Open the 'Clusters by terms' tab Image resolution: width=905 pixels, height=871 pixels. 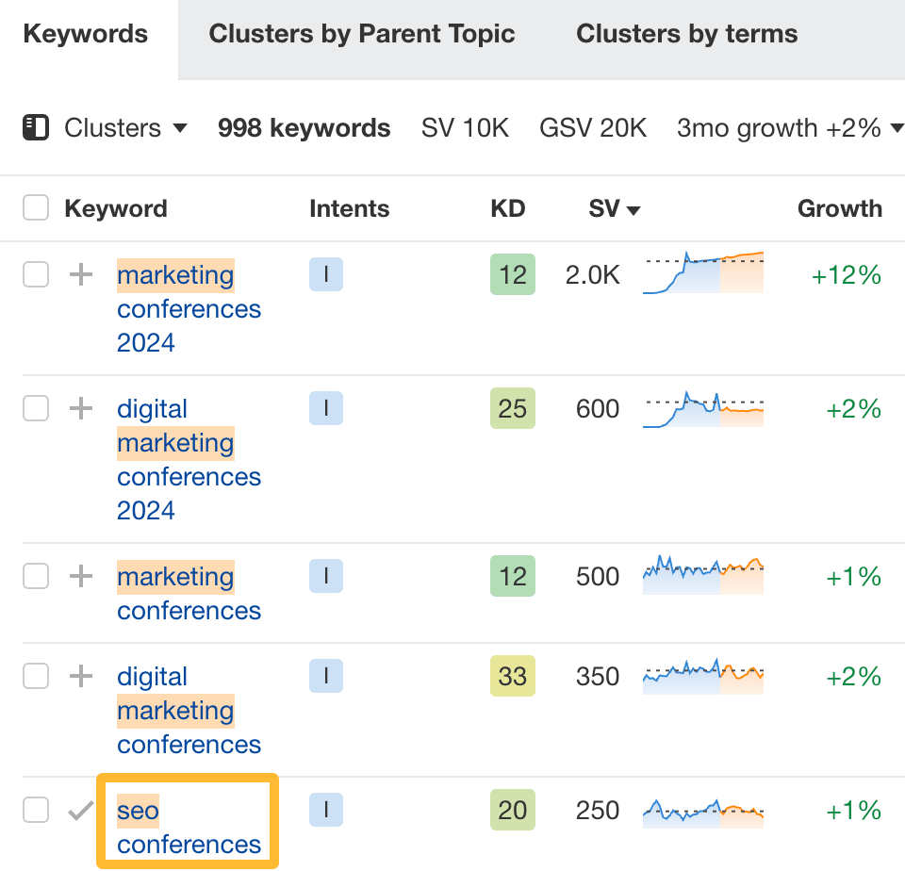point(686,34)
